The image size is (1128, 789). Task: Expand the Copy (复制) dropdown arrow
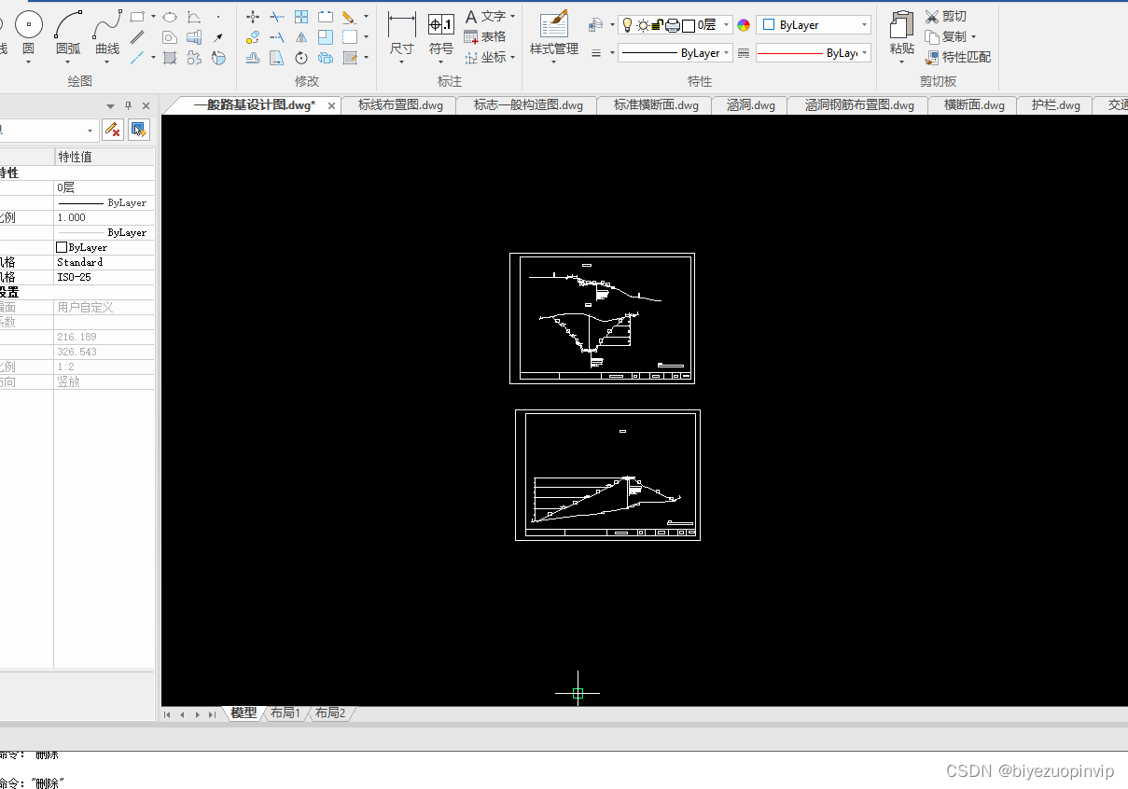coord(973,37)
